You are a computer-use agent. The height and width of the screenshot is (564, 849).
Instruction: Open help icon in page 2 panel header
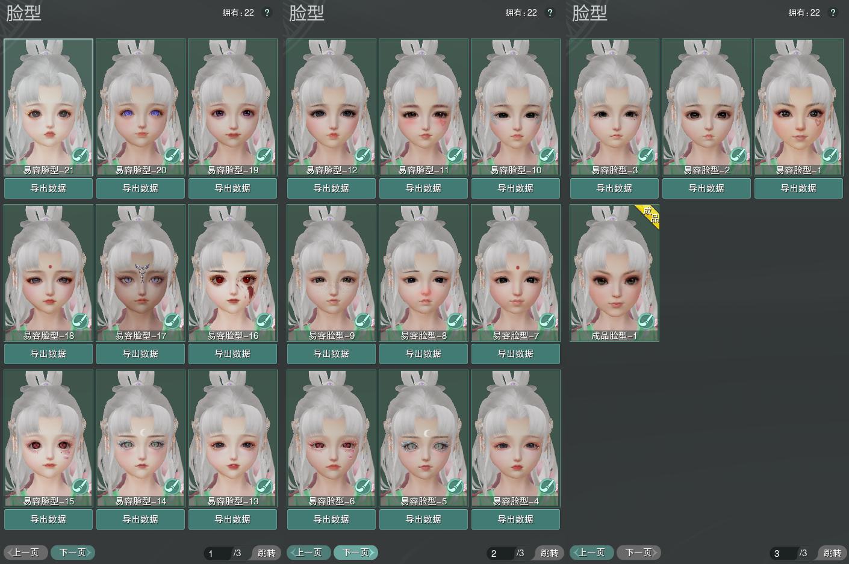pos(550,13)
